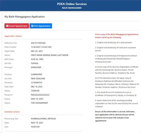Select date start DEC 14, 2021
This screenshot has height=133, width=141.
point(37,87)
